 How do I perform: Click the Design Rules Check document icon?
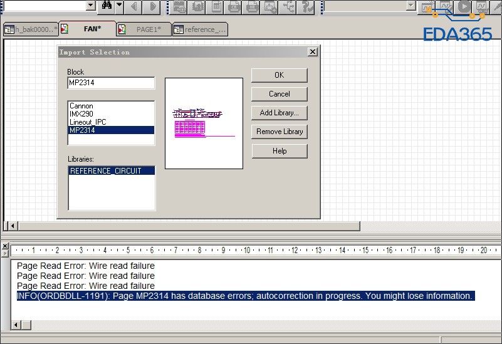[x=216, y=7]
